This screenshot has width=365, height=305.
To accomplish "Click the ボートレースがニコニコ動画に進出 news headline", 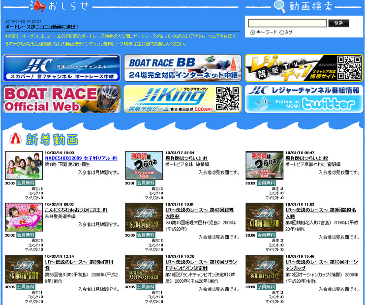I will click(42, 27).
